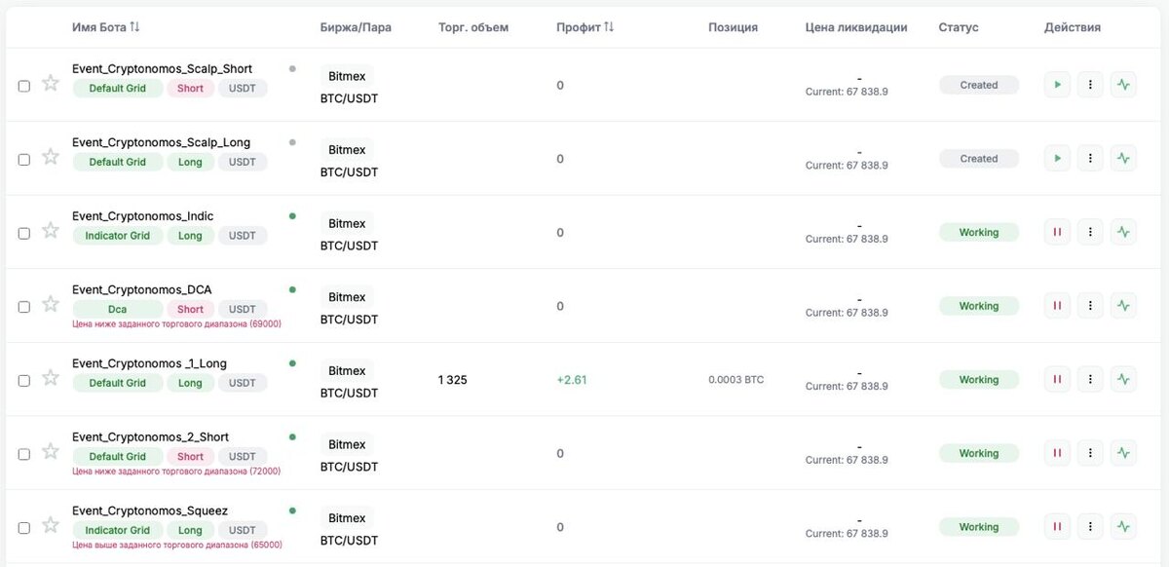Check the Event_Cryptonomos_Squeez row checkbox
Image resolution: width=1169 pixels, height=567 pixels.
point(24,528)
